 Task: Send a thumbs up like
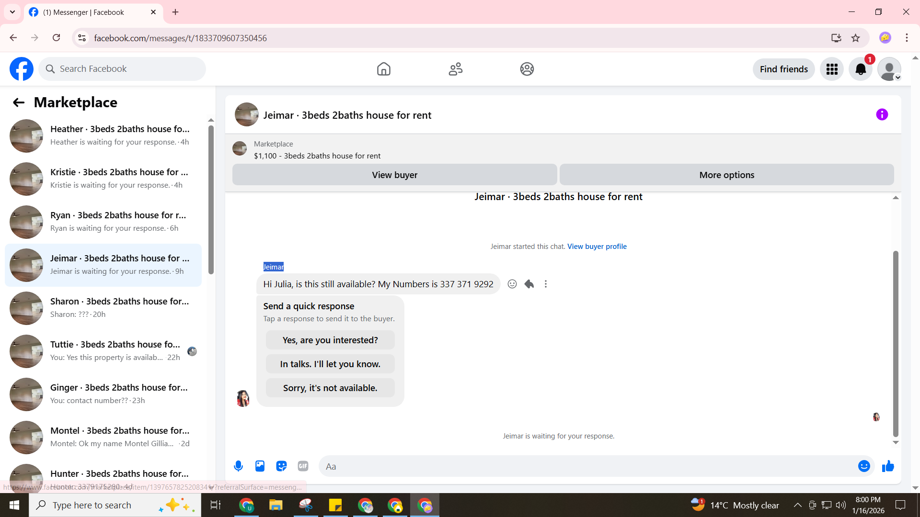888,466
